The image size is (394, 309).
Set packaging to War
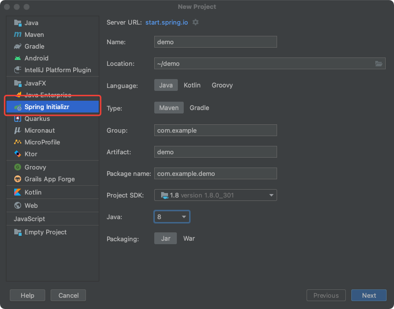pos(189,238)
